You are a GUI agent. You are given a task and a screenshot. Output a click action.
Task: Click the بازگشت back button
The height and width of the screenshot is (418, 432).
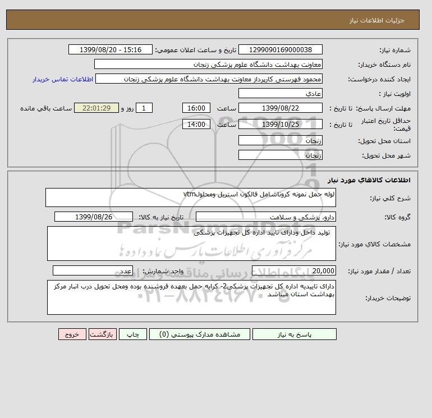coord(103,334)
